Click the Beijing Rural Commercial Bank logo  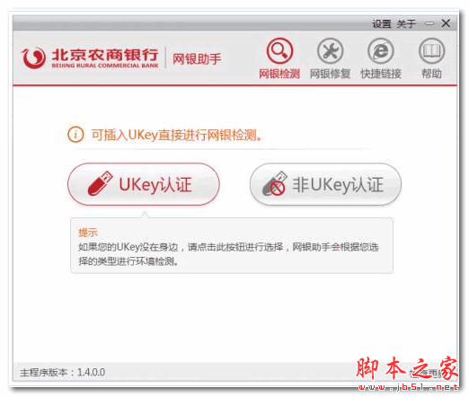[90, 57]
